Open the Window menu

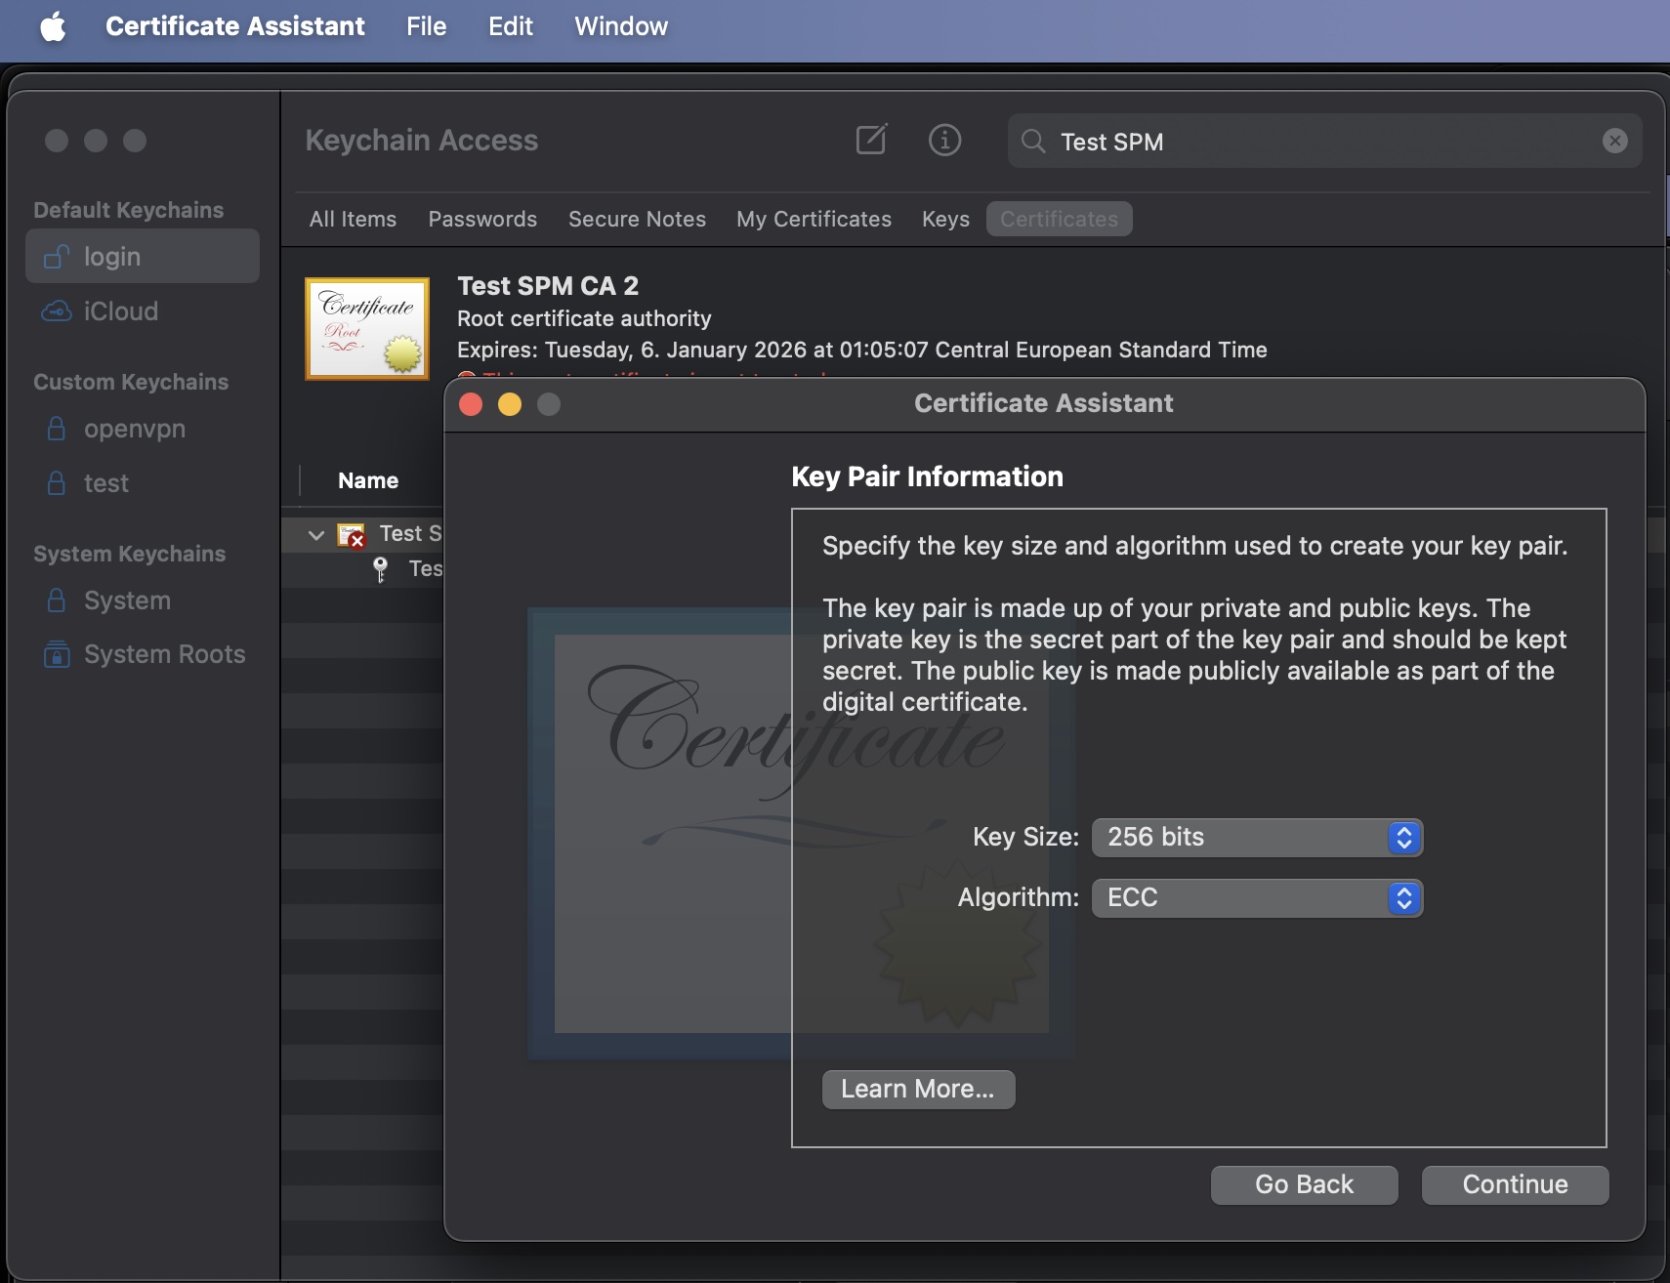coord(621,26)
